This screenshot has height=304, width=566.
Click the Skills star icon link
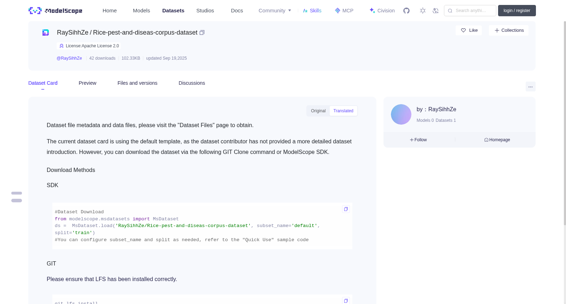coord(312,11)
